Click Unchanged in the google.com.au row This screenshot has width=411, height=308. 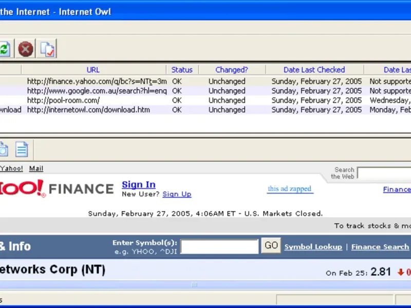(x=227, y=91)
